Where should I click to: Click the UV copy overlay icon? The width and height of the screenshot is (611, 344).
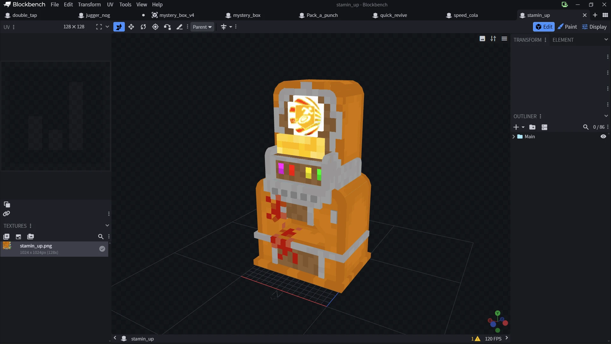pyautogui.click(x=7, y=204)
